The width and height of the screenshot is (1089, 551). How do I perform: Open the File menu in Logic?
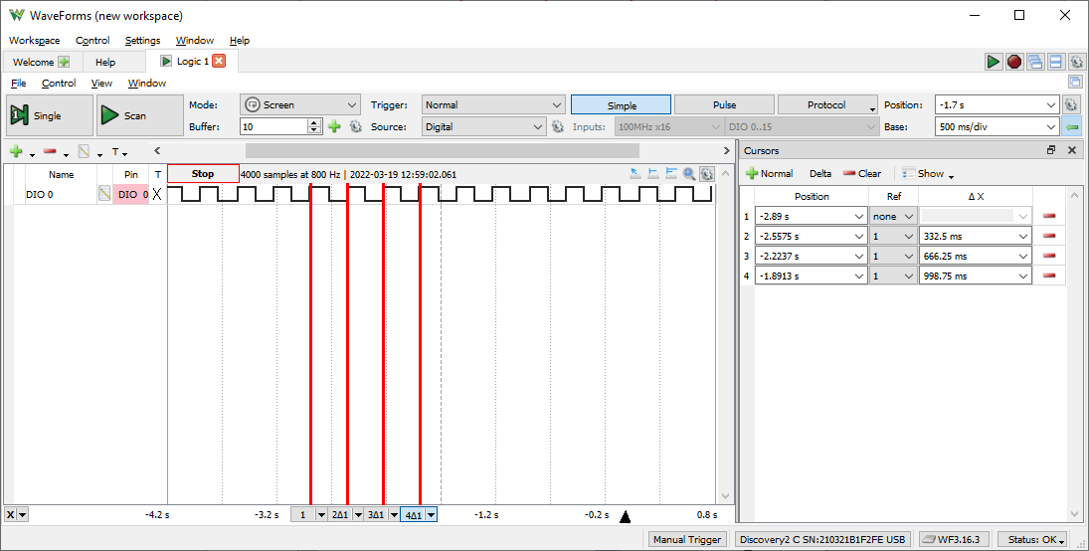click(x=19, y=83)
